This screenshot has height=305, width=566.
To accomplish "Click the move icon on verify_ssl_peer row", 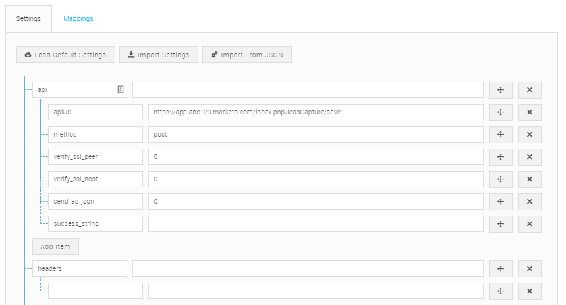I will point(500,157).
